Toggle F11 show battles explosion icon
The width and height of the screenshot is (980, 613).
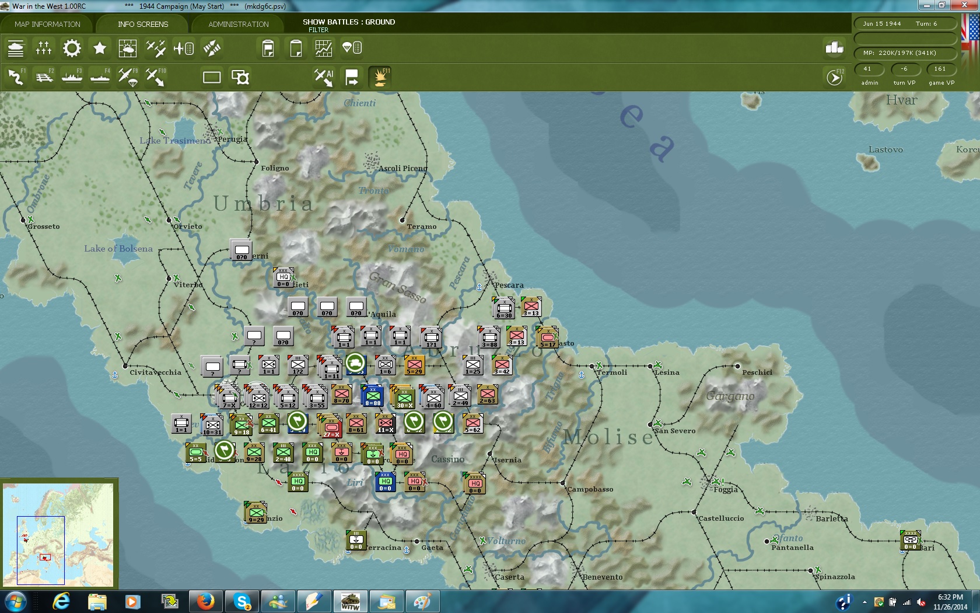click(x=380, y=77)
